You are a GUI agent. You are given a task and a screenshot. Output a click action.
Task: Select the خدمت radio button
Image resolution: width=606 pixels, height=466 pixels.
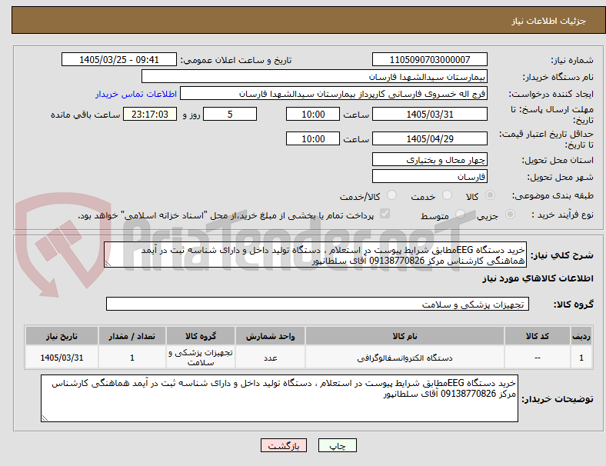[447, 195]
